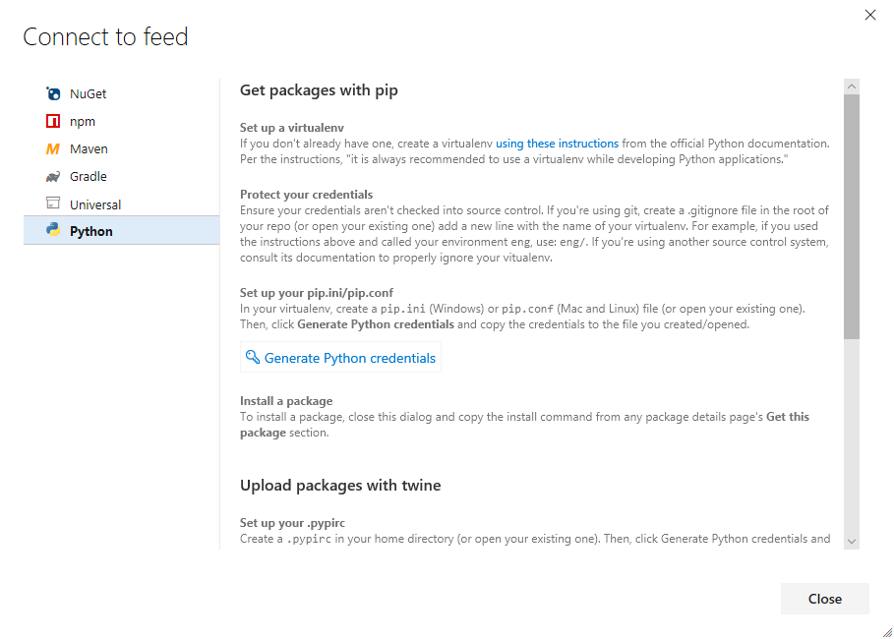Switch to the npm tab
894x639 pixels.
point(83,122)
